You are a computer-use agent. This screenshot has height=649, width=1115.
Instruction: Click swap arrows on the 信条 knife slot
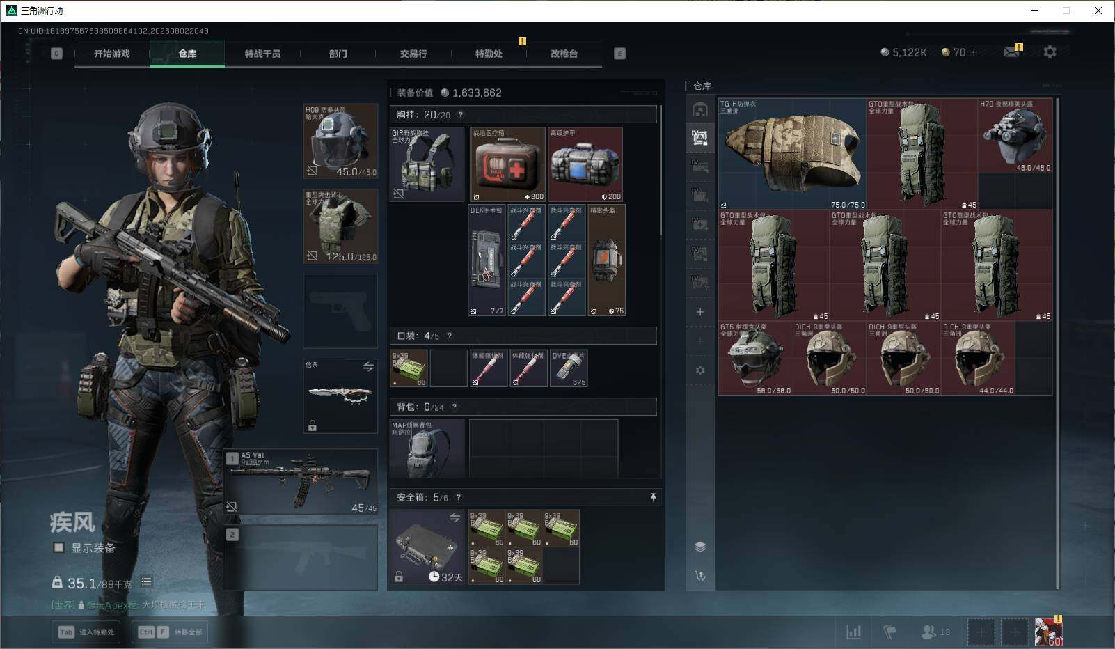click(368, 366)
